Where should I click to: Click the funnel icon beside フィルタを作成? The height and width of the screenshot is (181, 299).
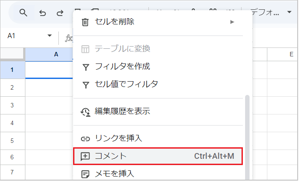(86, 67)
